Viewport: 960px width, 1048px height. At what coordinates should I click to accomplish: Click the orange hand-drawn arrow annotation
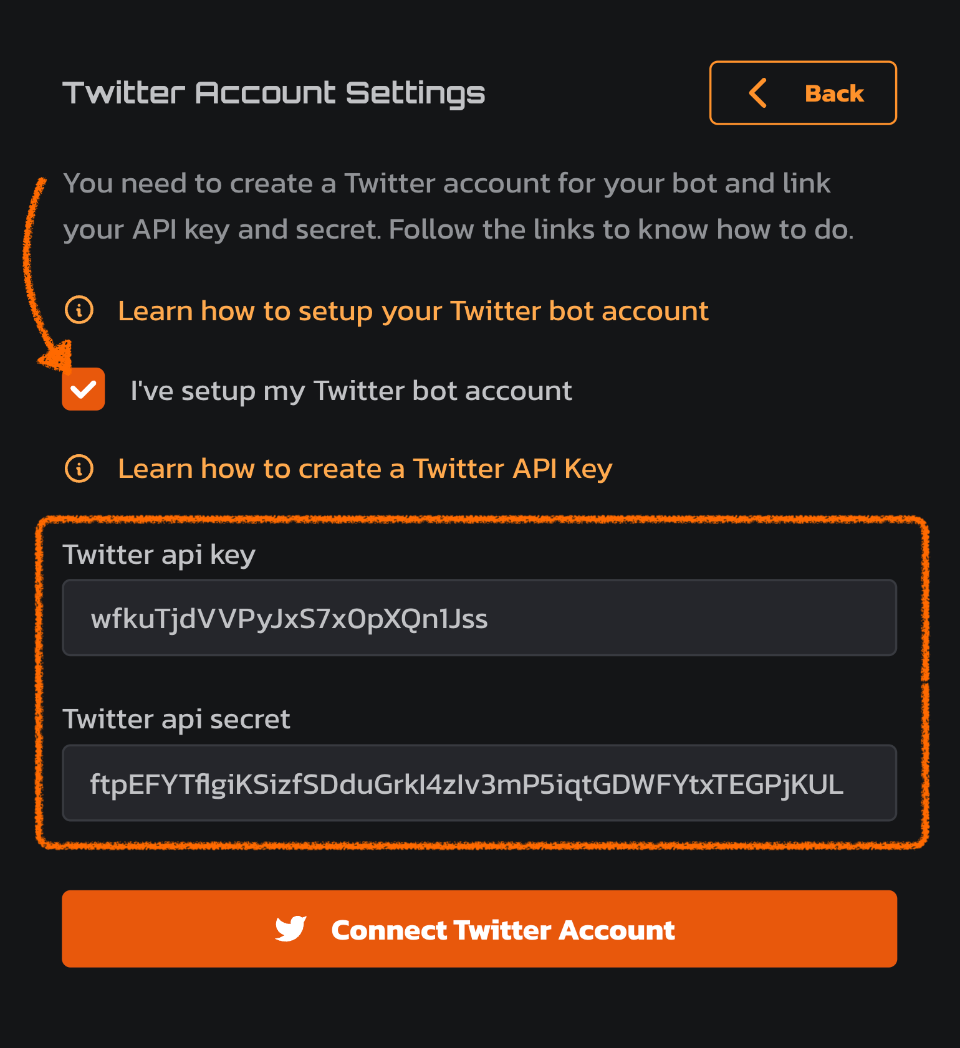coord(45,274)
